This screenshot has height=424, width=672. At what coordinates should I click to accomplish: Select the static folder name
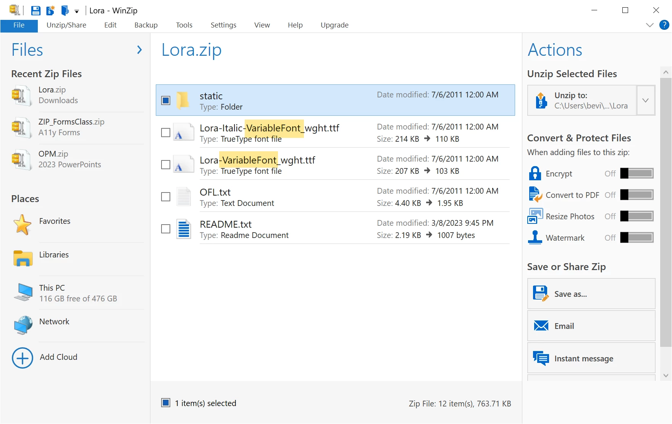pyautogui.click(x=211, y=96)
